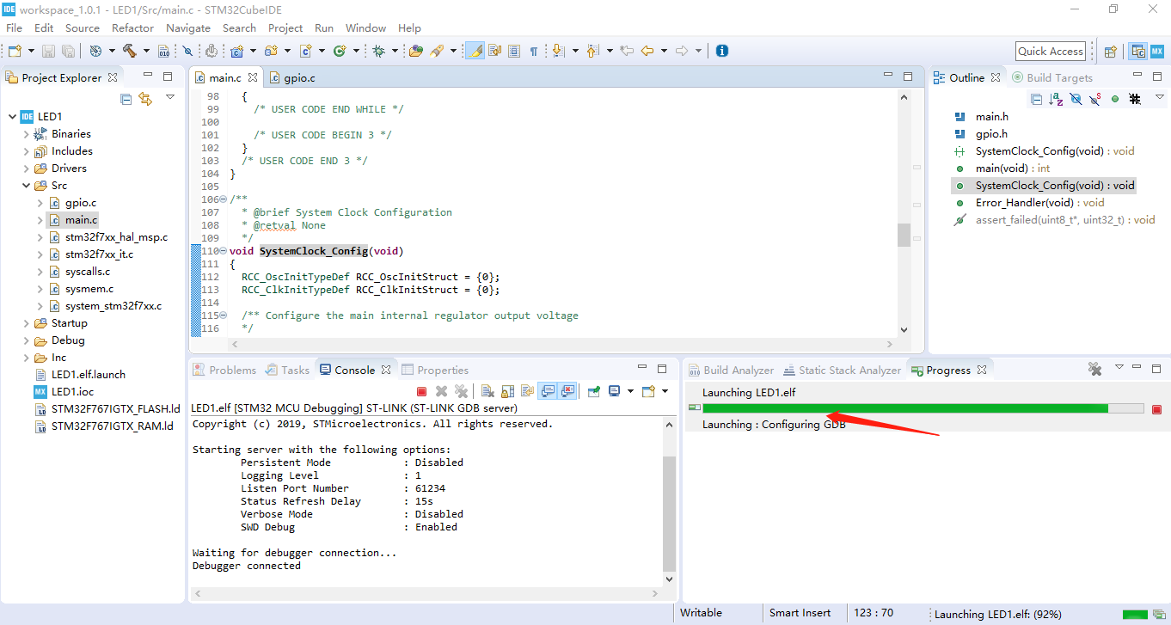Switch to the Build Analyzer tab
1171x625 pixels.
[731, 370]
